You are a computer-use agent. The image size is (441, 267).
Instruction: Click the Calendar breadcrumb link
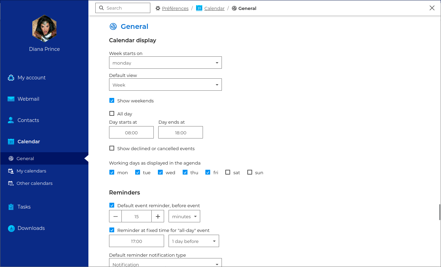click(x=214, y=8)
